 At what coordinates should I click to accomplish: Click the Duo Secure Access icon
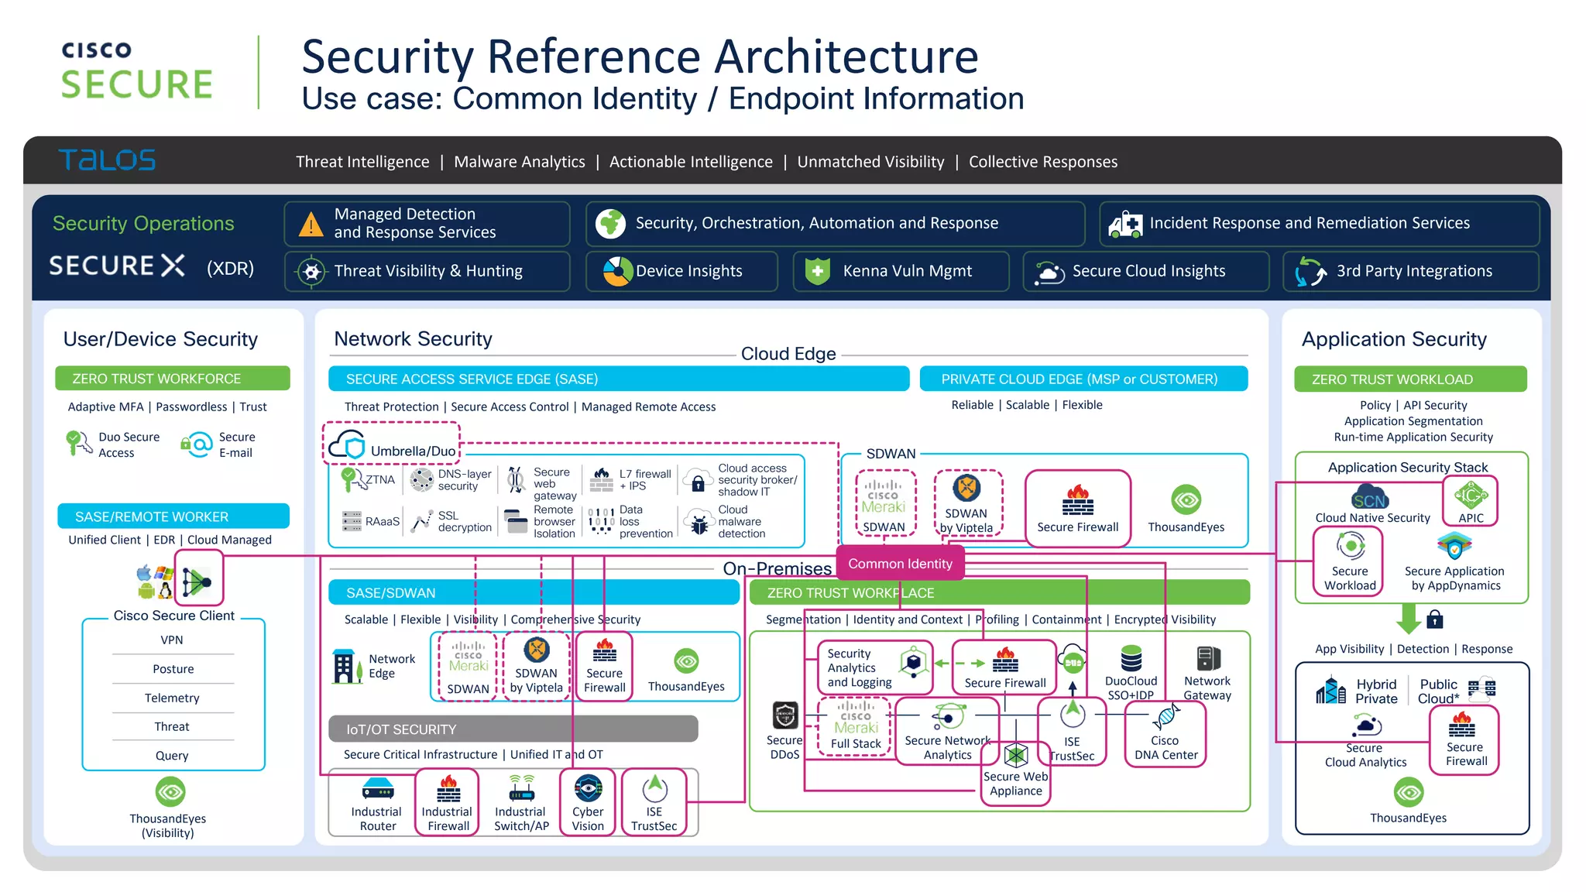(x=77, y=443)
